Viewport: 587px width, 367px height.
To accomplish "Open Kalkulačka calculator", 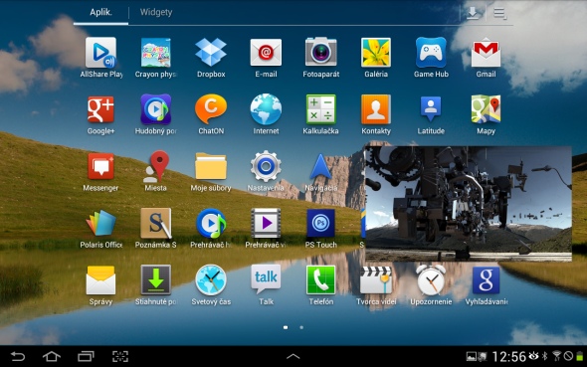I will (320, 109).
